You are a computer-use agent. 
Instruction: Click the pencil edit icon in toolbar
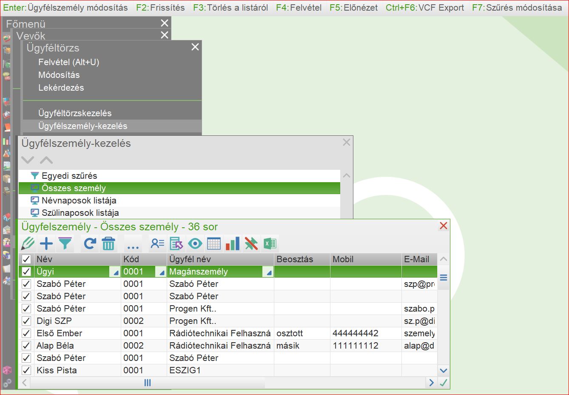tap(28, 243)
